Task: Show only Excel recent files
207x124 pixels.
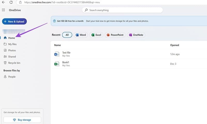Action: coord(96,35)
